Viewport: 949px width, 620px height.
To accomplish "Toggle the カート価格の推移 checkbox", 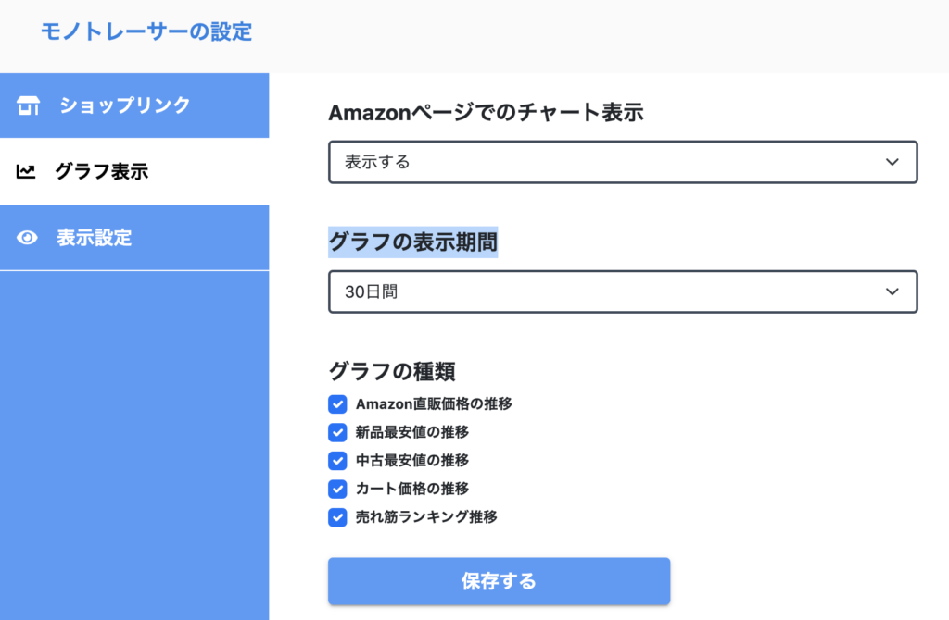I will (x=337, y=489).
